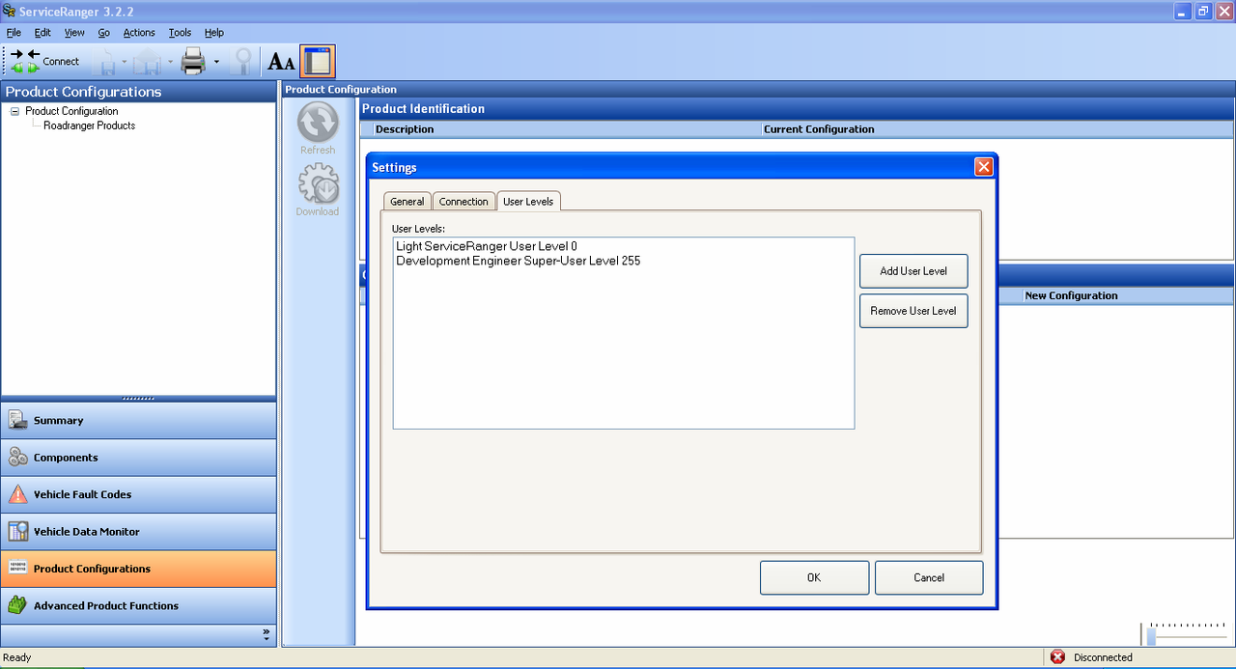1236x669 pixels.
Task: Click the AA font size icon
Action: point(281,62)
